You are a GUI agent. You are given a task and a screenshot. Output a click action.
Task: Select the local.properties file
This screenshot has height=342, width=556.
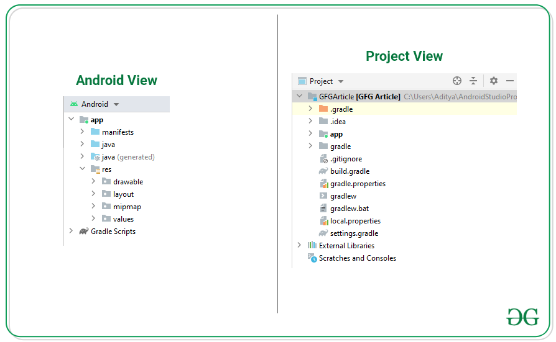355,221
